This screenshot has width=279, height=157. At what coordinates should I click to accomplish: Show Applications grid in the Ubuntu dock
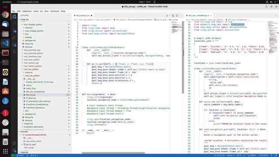tap(5, 151)
